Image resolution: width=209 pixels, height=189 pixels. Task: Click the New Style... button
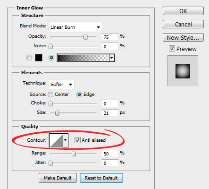(183, 37)
